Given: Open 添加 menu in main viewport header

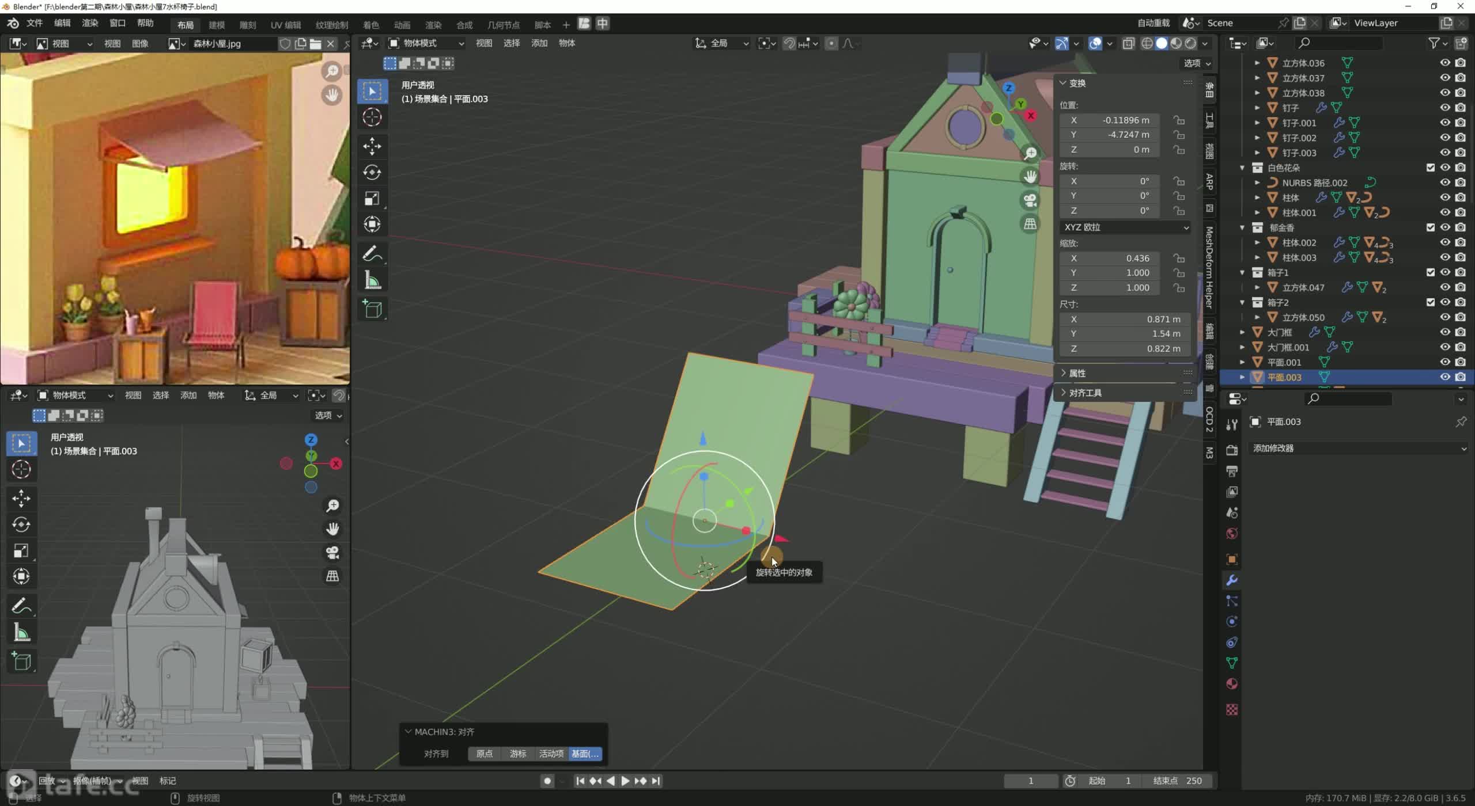Looking at the screenshot, I should (539, 43).
